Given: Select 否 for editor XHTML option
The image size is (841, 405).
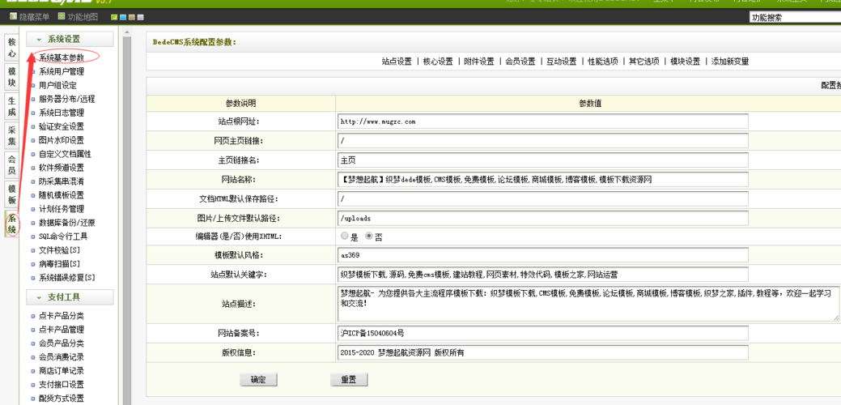Looking at the screenshot, I should click(x=369, y=236).
